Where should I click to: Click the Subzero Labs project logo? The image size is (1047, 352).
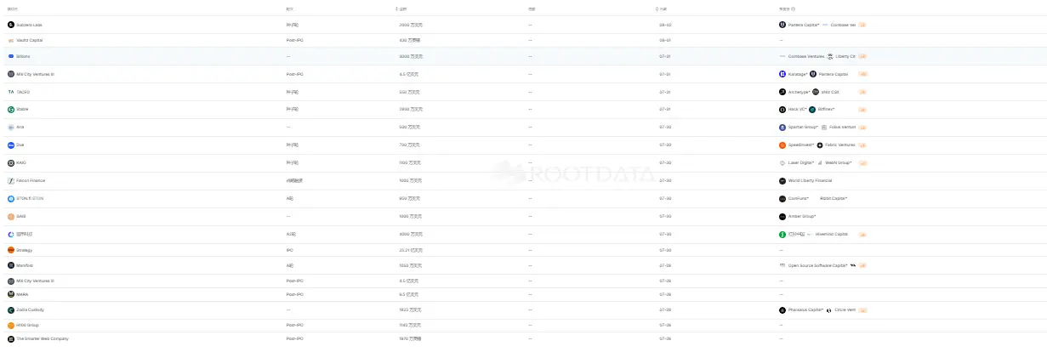click(11, 25)
